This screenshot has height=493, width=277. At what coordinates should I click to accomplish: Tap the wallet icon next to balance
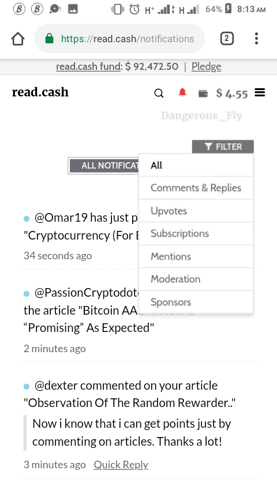coord(203,94)
